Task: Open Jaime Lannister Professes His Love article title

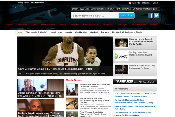Action: 95,85
